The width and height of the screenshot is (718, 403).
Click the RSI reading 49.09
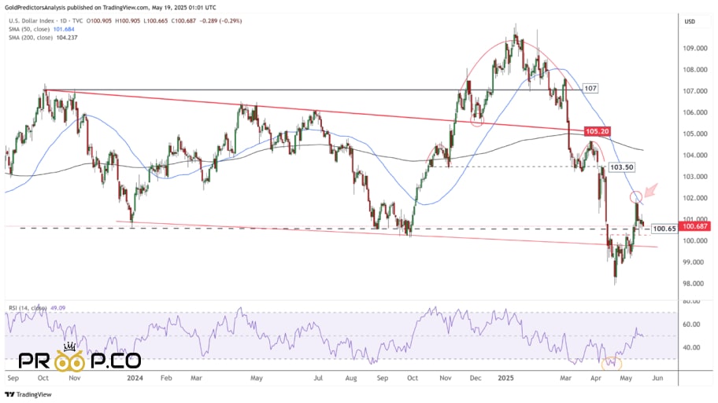pos(57,308)
